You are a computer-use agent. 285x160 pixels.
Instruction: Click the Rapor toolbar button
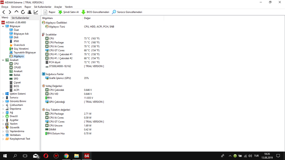pyautogui.click(x=49, y=12)
